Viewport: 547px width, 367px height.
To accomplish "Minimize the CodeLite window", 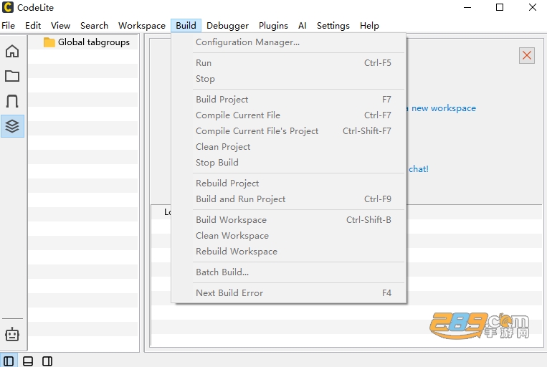I will (x=467, y=7).
